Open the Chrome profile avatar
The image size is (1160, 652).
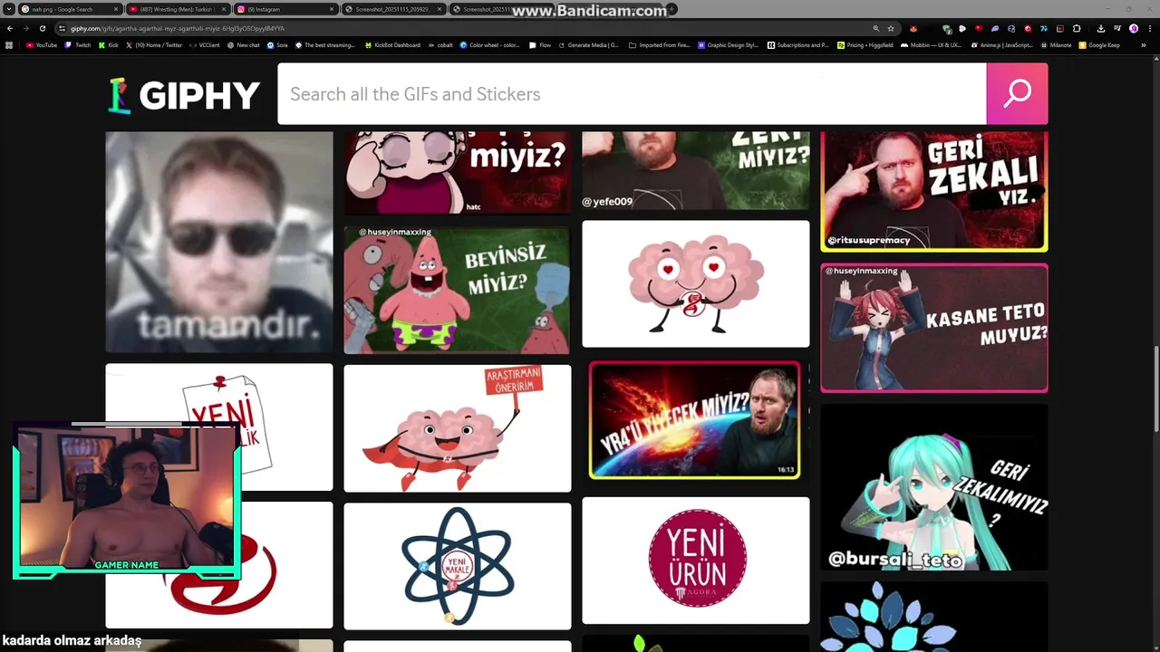[1133, 28]
